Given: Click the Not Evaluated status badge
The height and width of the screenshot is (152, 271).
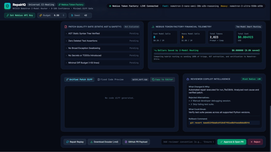Looking at the screenshot, I should tap(132, 27).
